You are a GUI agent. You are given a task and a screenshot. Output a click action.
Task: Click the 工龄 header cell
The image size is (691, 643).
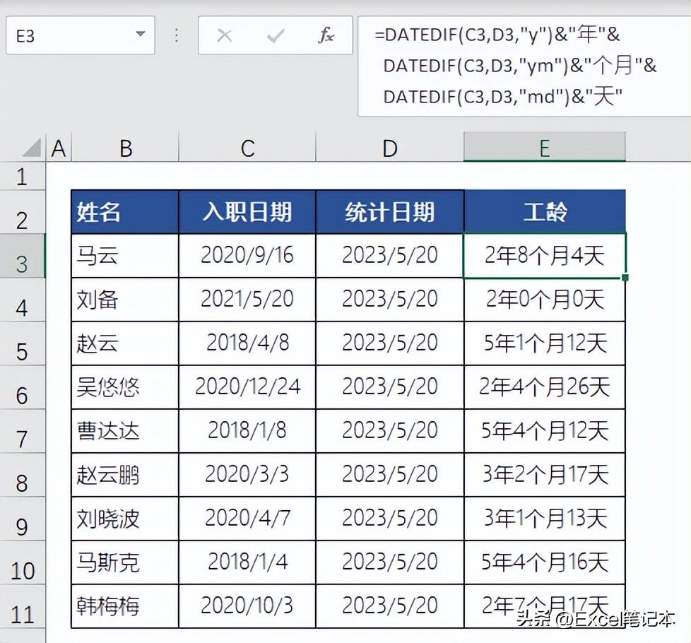545,212
